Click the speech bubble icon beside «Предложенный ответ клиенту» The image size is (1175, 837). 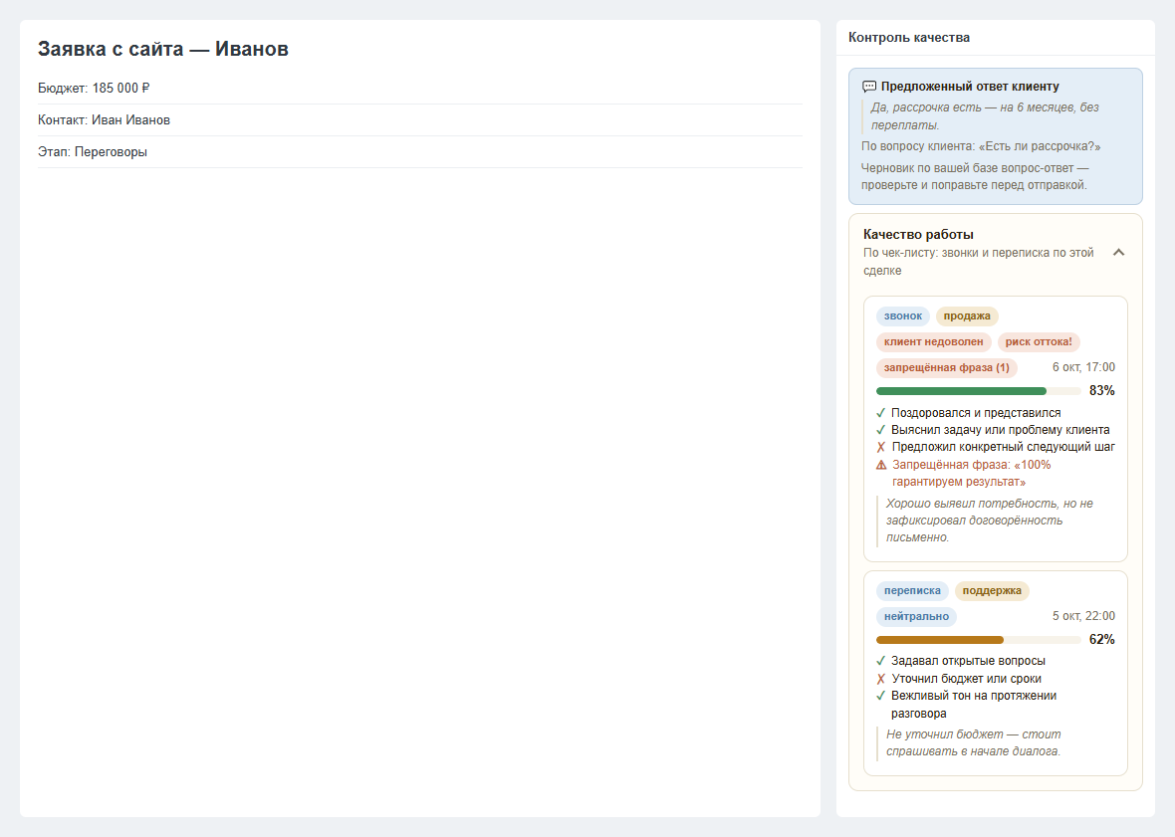(869, 87)
